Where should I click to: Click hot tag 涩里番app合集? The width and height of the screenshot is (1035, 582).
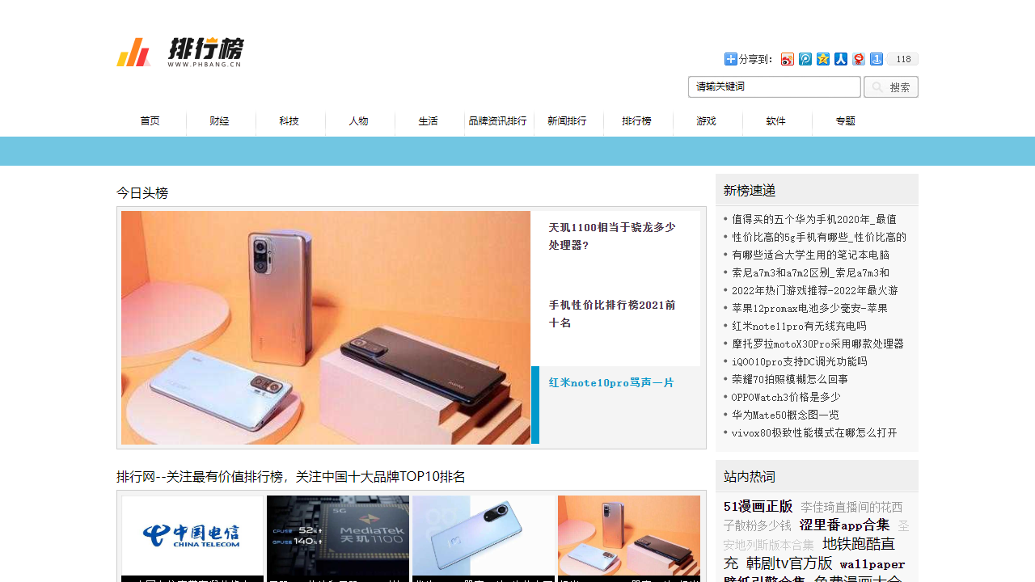pos(845,525)
